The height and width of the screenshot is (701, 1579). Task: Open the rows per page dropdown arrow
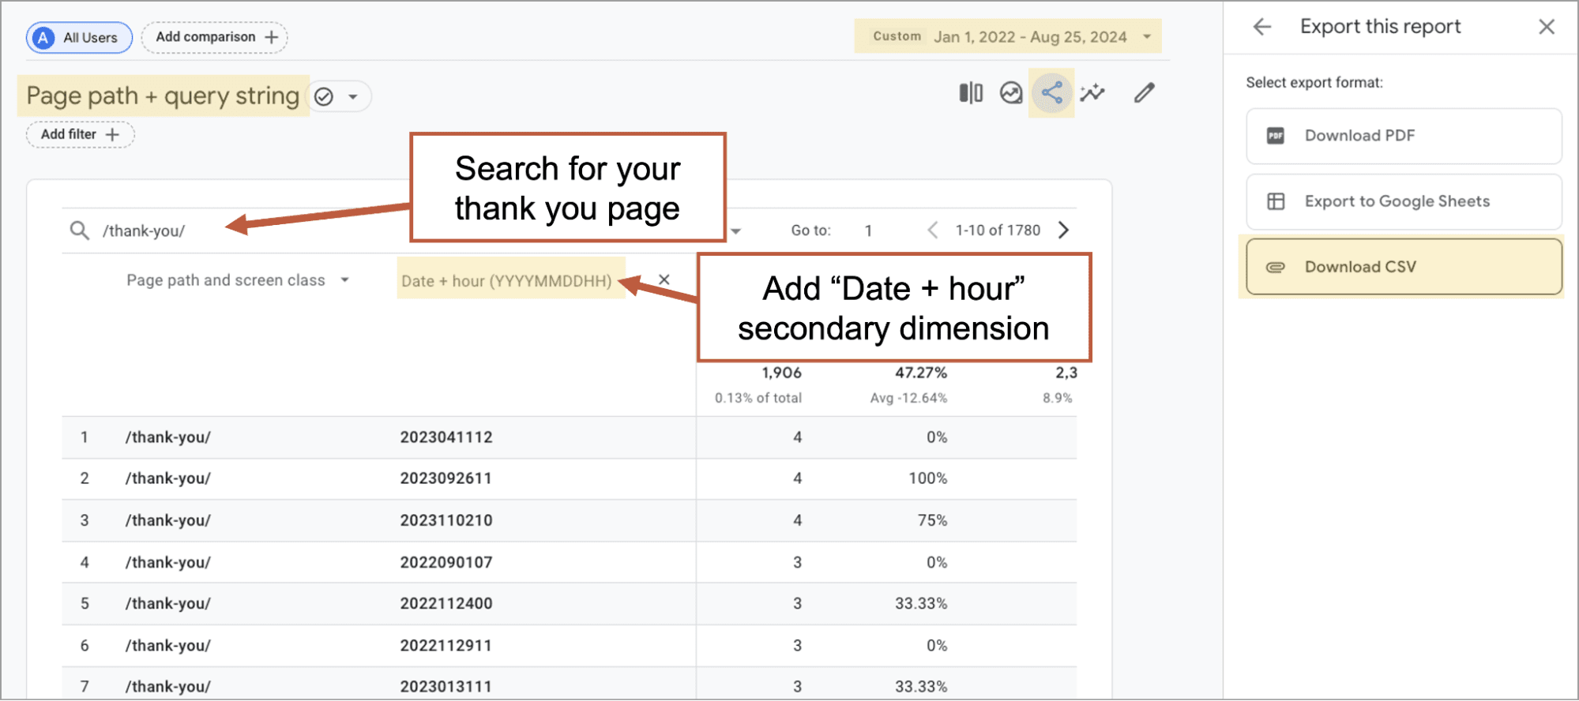pyautogui.click(x=736, y=231)
